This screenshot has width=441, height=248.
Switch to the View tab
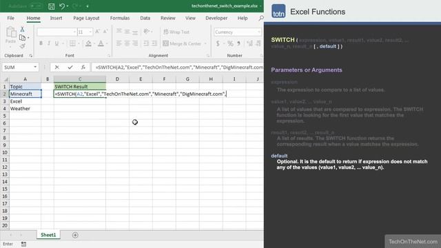point(190,18)
